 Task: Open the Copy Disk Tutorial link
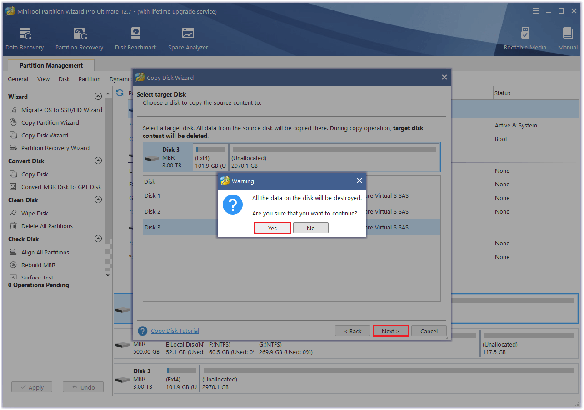[x=175, y=331]
